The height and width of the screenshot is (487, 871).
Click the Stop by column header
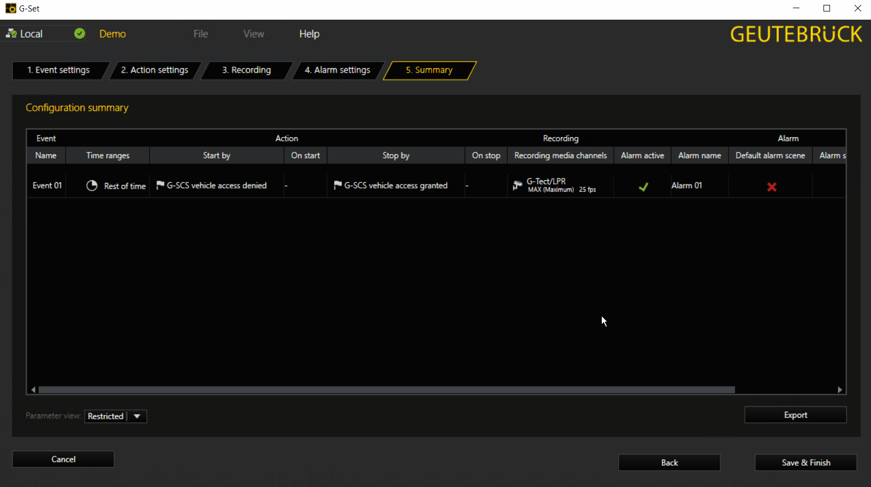pos(396,156)
